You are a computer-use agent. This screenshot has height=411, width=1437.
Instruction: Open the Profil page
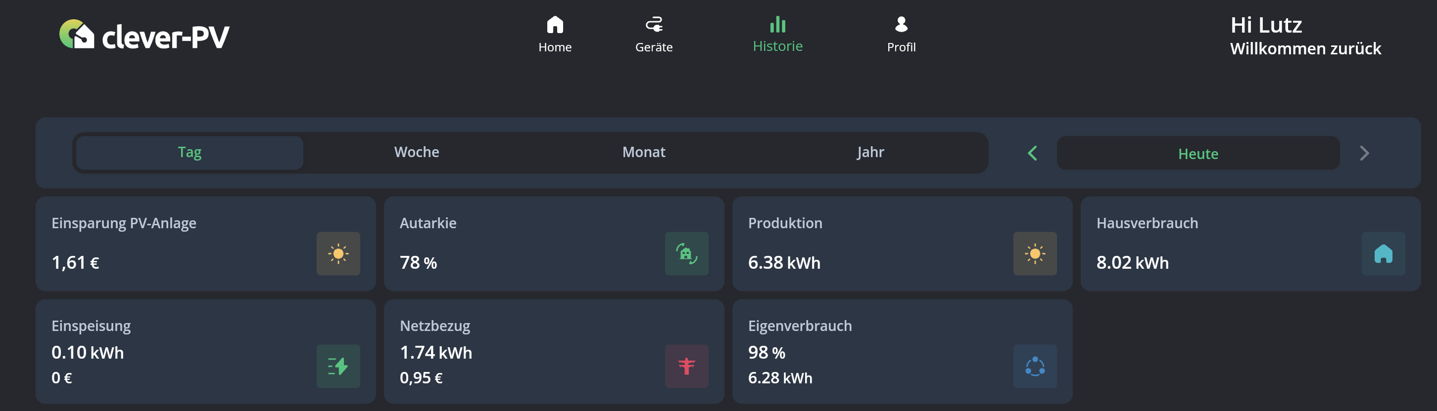[x=901, y=35]
